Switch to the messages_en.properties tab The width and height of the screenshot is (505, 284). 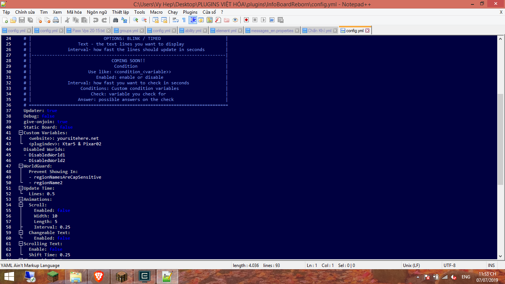[x=272, y=31]
